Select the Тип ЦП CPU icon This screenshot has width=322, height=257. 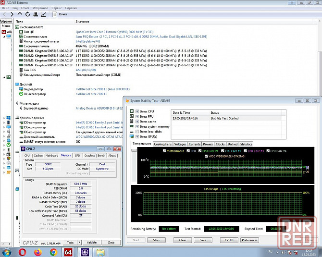pyautogui.click(x=21, y=32)
